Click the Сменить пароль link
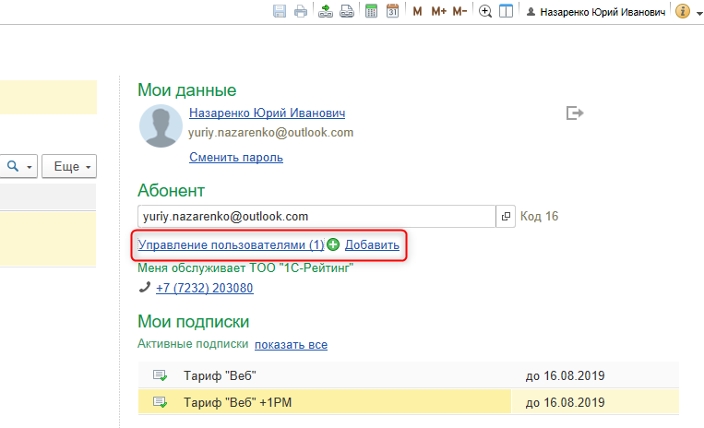This screenshot has height=428, width=704. (x=236, y=158)
